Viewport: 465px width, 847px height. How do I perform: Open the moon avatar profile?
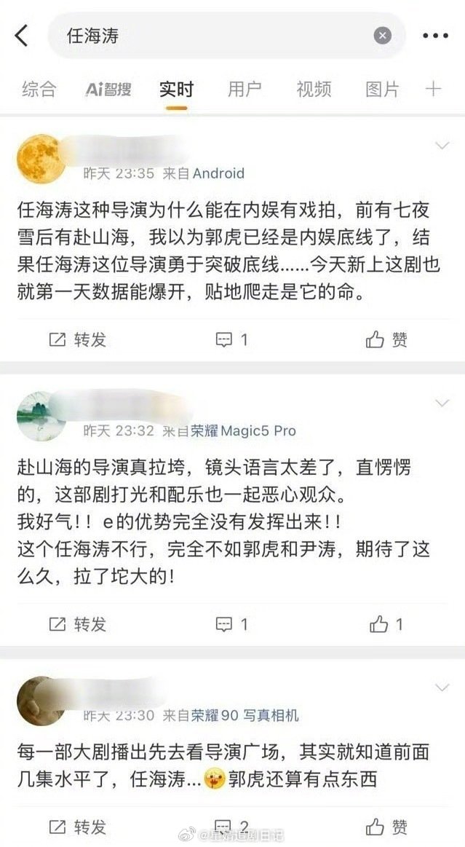pos(41,158)
